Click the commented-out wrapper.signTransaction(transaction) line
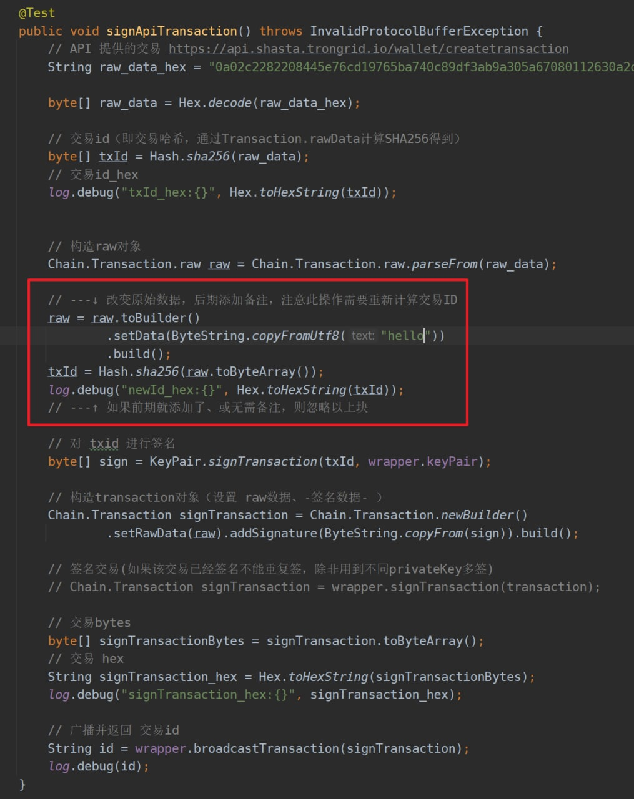 click(324, 587)
